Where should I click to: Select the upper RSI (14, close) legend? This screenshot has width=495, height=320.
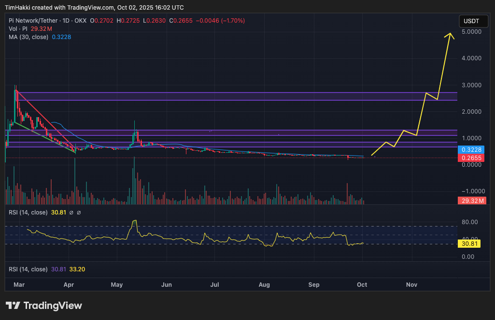(x=28, y=212)
